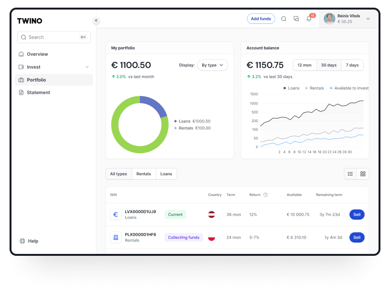Select the 30 days balance range
This screenshot has width=390, height=294.
tap(329, 65)
